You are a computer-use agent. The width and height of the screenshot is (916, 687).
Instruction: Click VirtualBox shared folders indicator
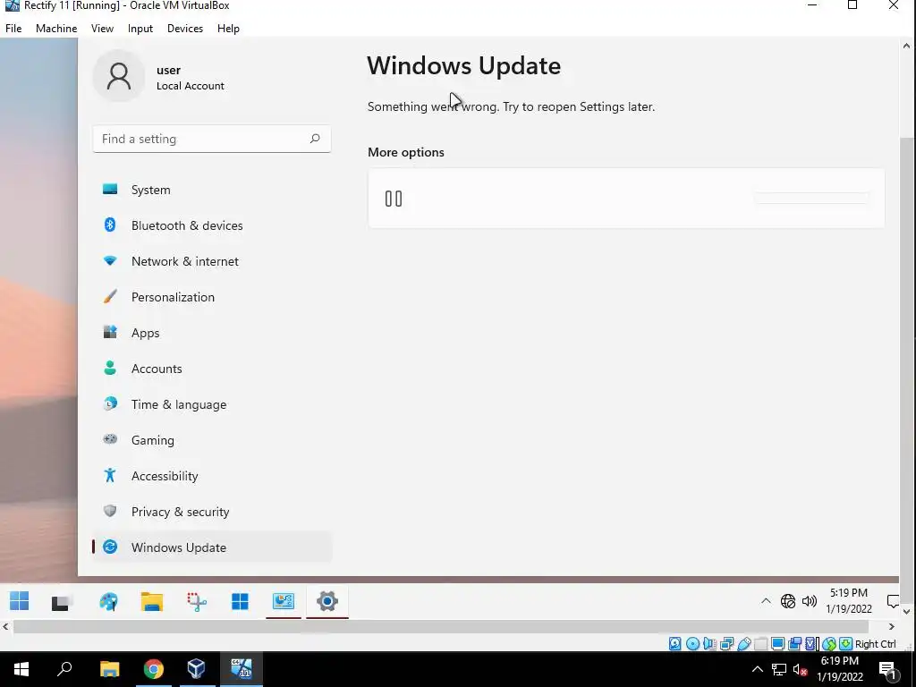pyautogui.click(x=760, y=644)
